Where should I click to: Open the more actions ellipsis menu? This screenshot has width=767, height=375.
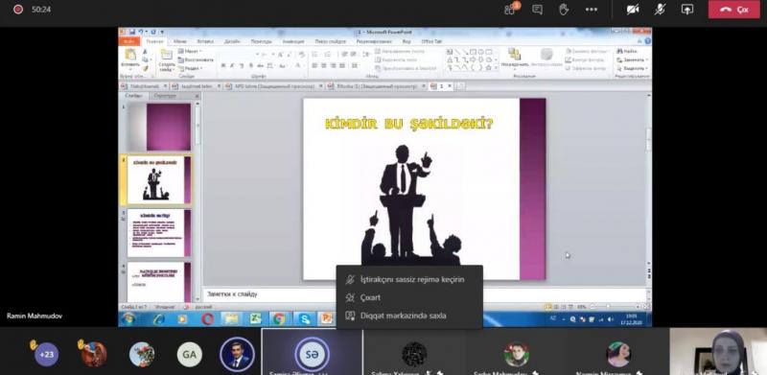click(592, 10)
